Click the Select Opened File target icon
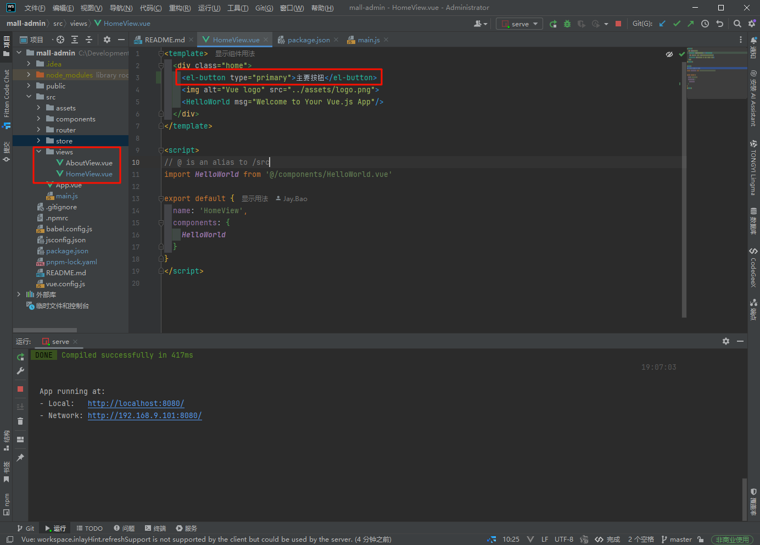 [60, 40]
